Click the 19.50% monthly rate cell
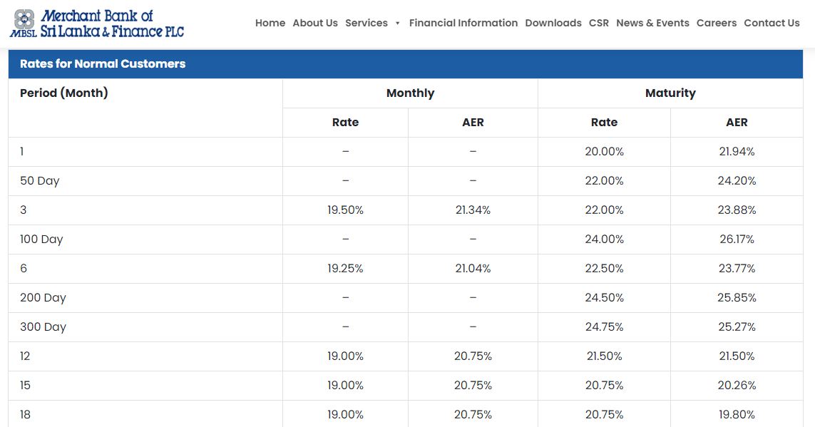815x427 pixels. click(345, 210)
